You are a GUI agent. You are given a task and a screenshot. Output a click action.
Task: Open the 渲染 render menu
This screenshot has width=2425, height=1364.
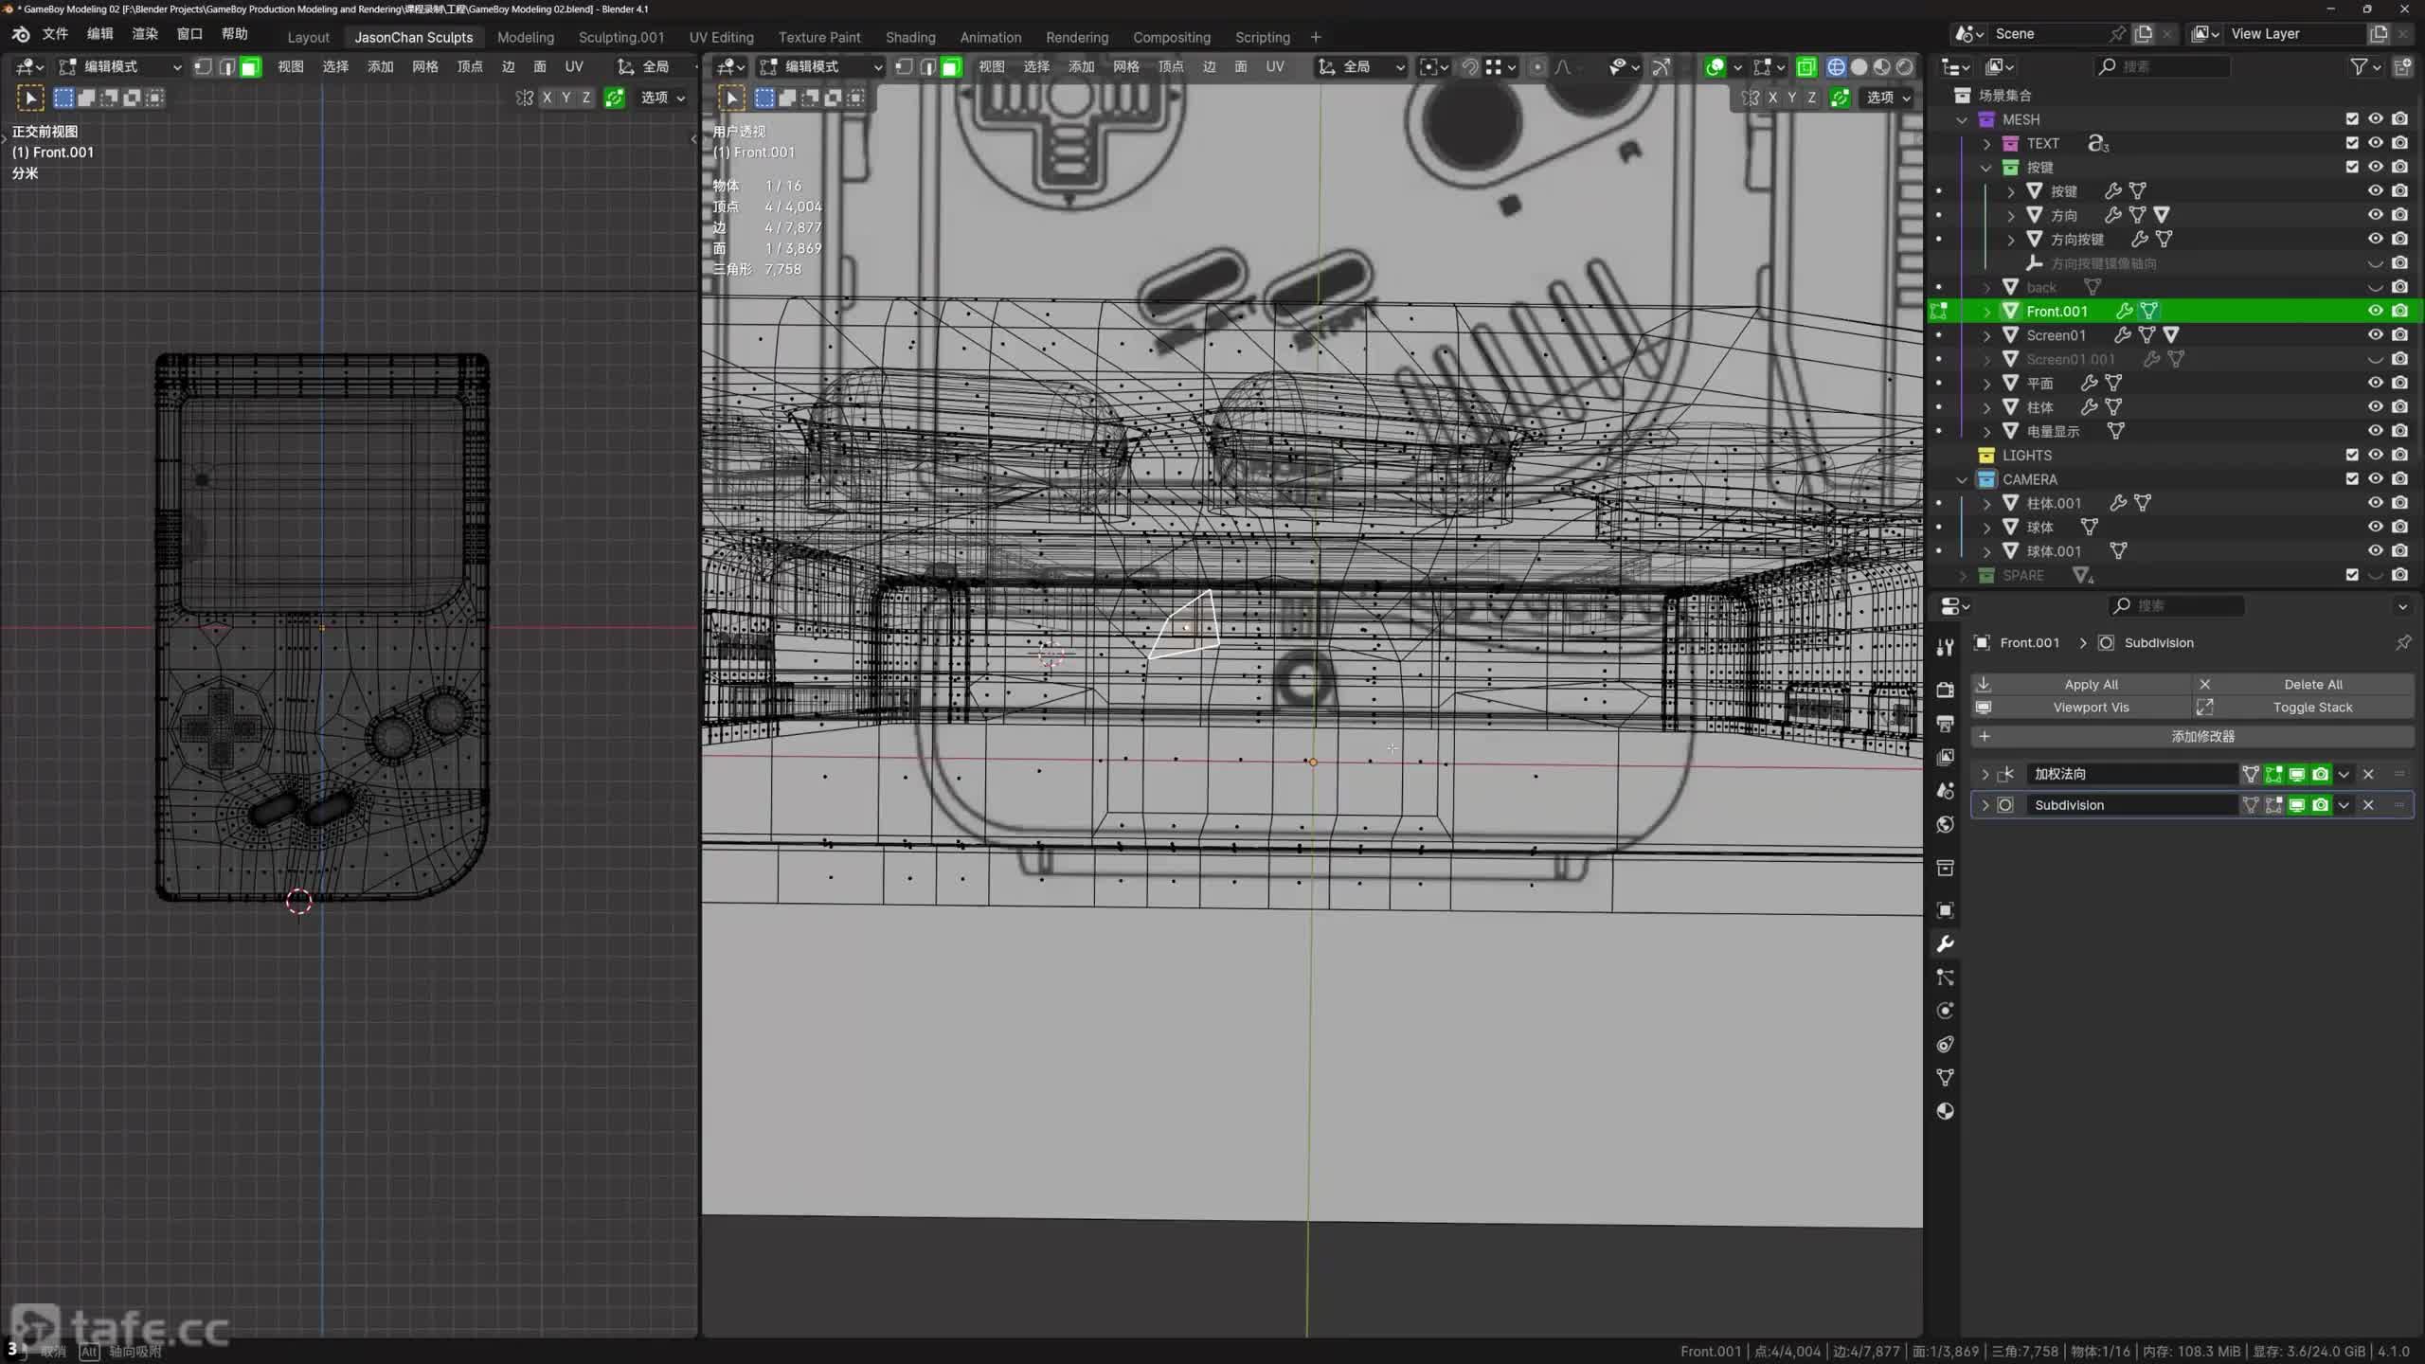pos(145,34)
